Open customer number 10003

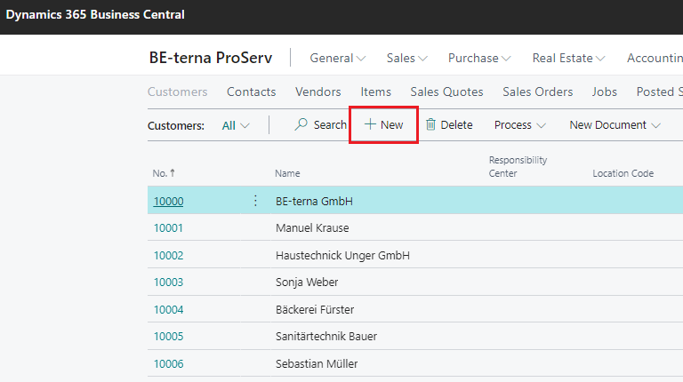point(168,282)
